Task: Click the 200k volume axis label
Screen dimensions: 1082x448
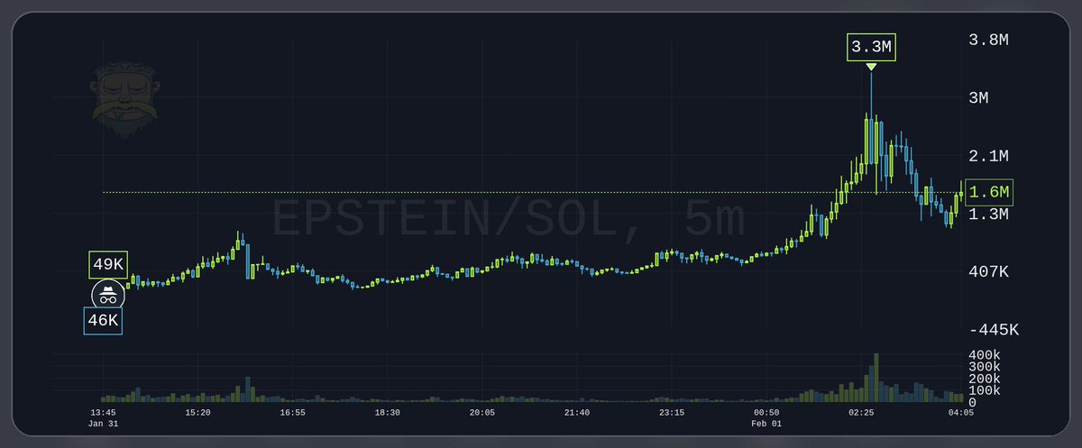Action: point(983,379)
